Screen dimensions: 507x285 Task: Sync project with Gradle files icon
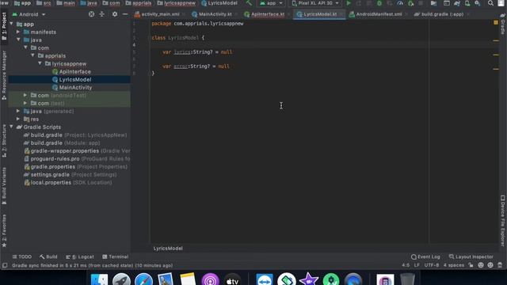point(457,3)
